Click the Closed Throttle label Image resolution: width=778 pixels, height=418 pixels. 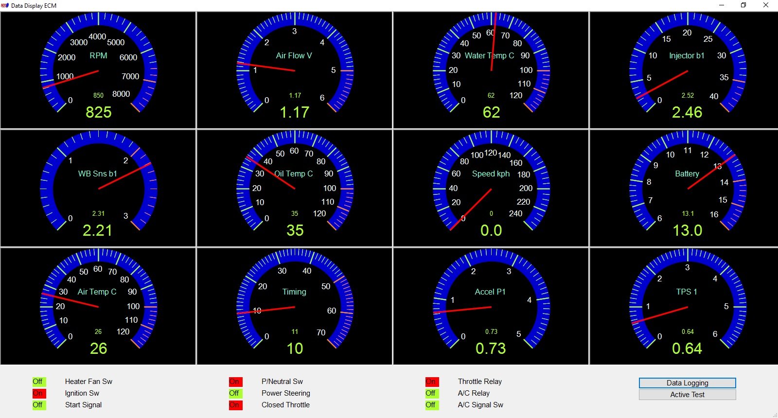[x=285, y=405]
